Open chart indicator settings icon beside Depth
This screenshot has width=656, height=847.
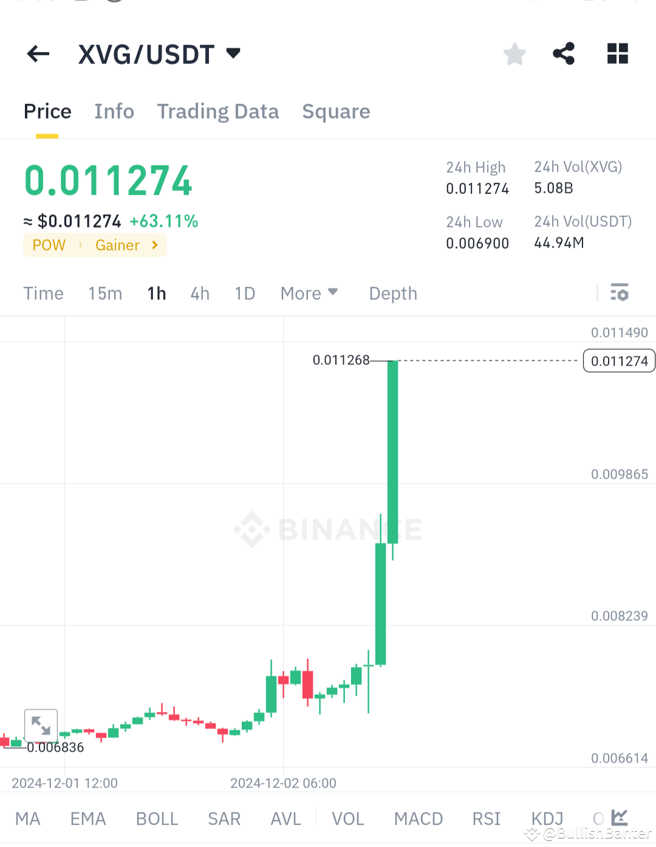[620, 293]
